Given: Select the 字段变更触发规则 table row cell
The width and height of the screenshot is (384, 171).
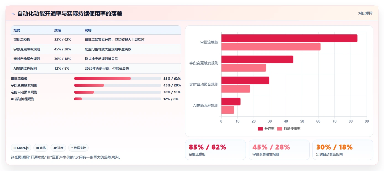Looking at the screenshot, I should [x=27, y=49].
